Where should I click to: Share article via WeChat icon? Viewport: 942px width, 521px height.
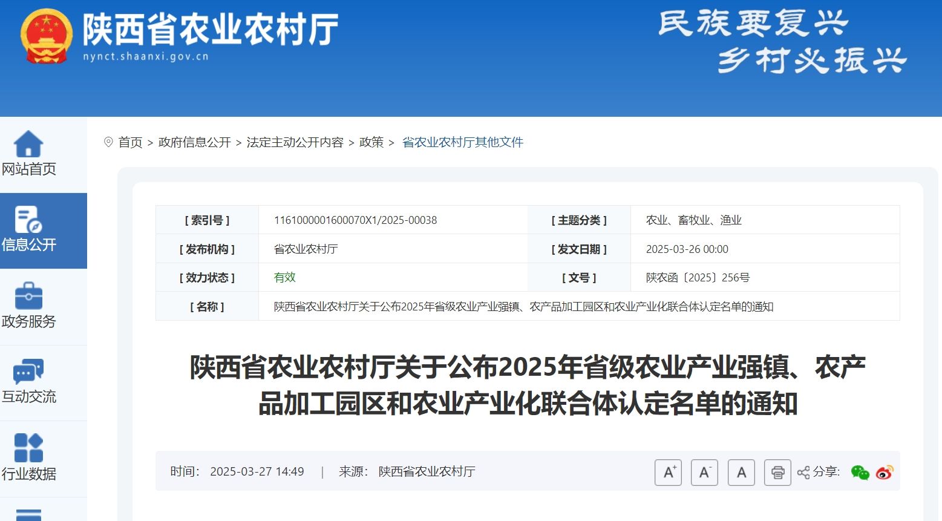point(860,473)
